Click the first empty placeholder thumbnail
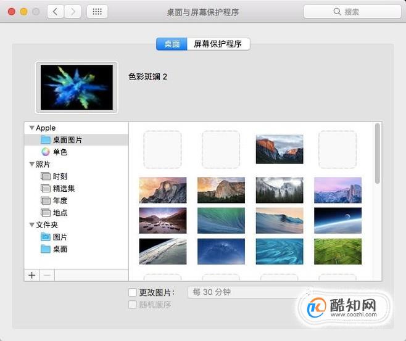The width and height of the screenshot is (406, 341). (163, 149)
